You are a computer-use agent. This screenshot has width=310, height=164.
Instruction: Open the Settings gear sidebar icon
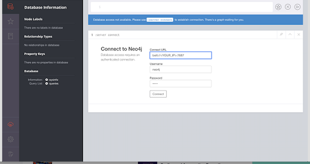coord(11,139)
